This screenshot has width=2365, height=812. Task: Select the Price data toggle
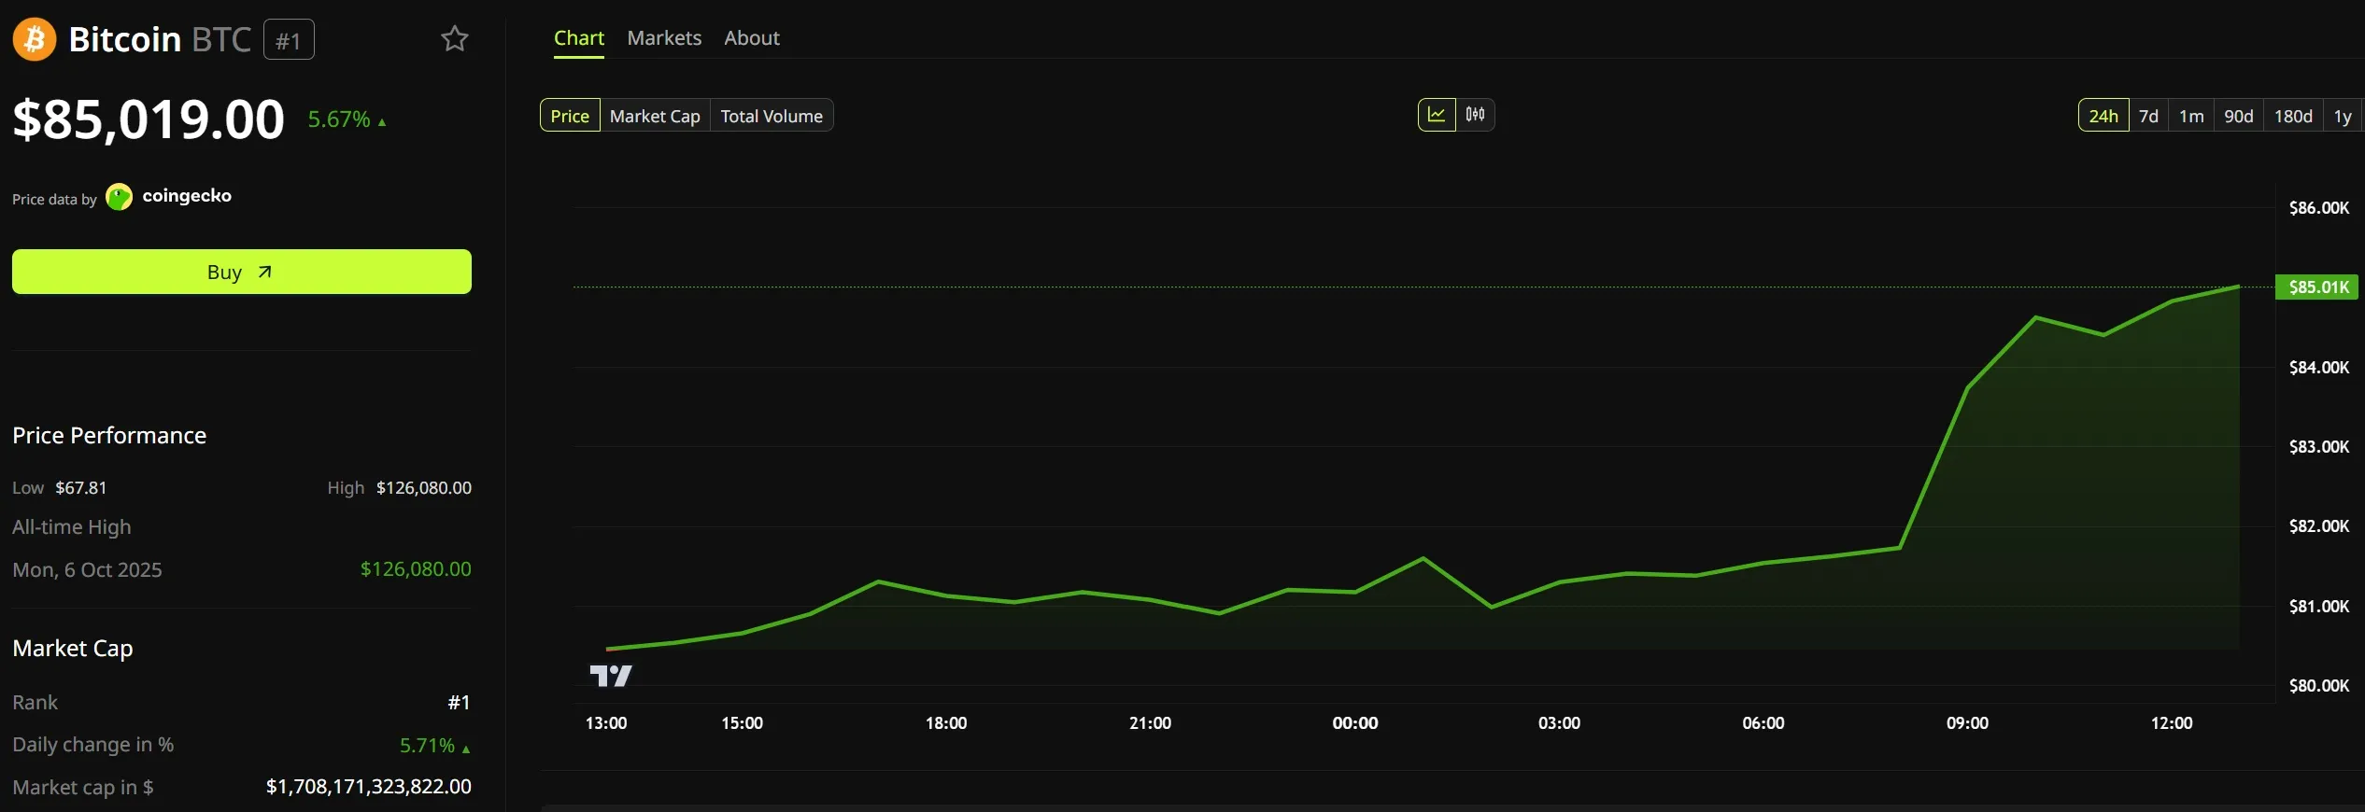(570, 116)
